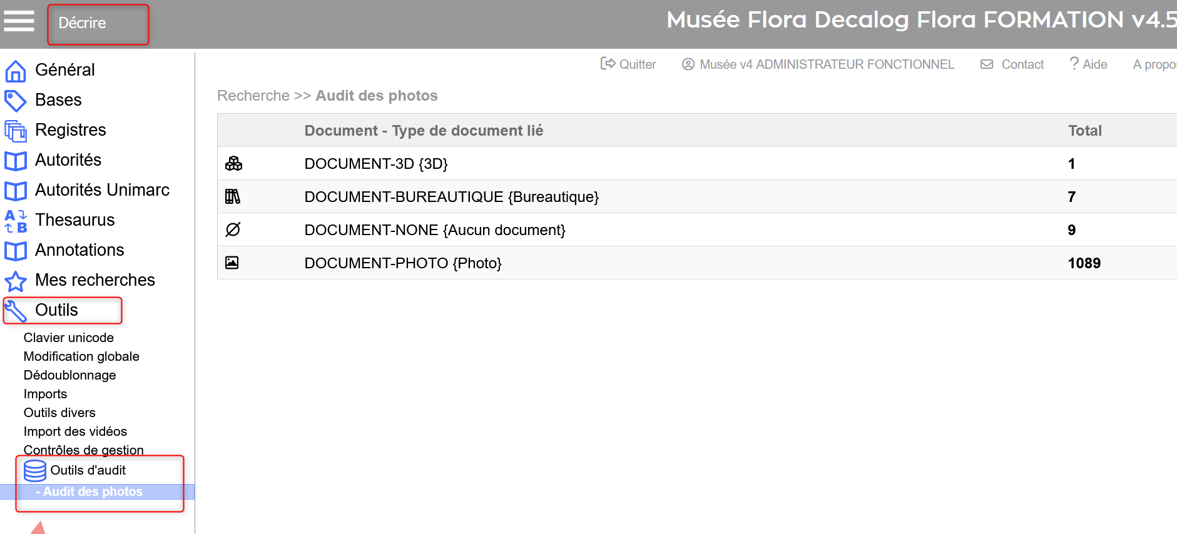
Task: Click the Aide help link
Action: [x=1089, y=64]
